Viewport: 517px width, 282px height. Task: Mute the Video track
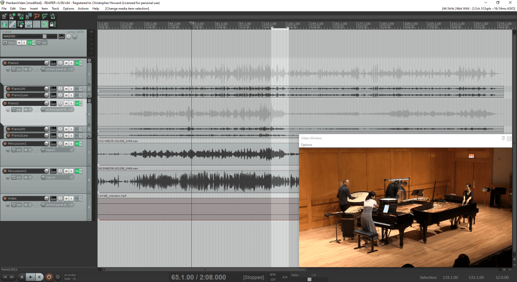tap(66, 199)
